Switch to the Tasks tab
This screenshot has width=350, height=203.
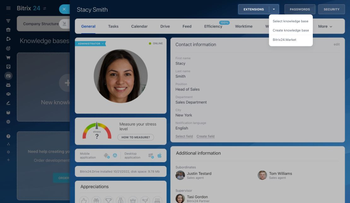point(113,26)
